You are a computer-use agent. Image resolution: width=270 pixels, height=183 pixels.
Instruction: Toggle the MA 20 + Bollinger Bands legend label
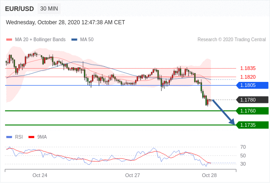(40, 40)
